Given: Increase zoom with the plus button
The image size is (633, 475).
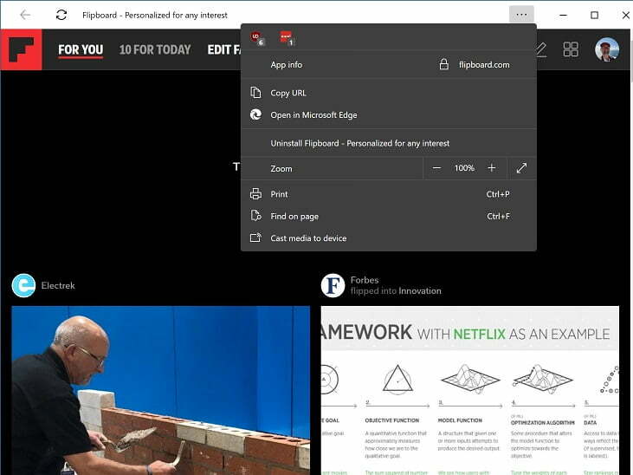Looking at the screenshot, I should click(x=491, y=168).
